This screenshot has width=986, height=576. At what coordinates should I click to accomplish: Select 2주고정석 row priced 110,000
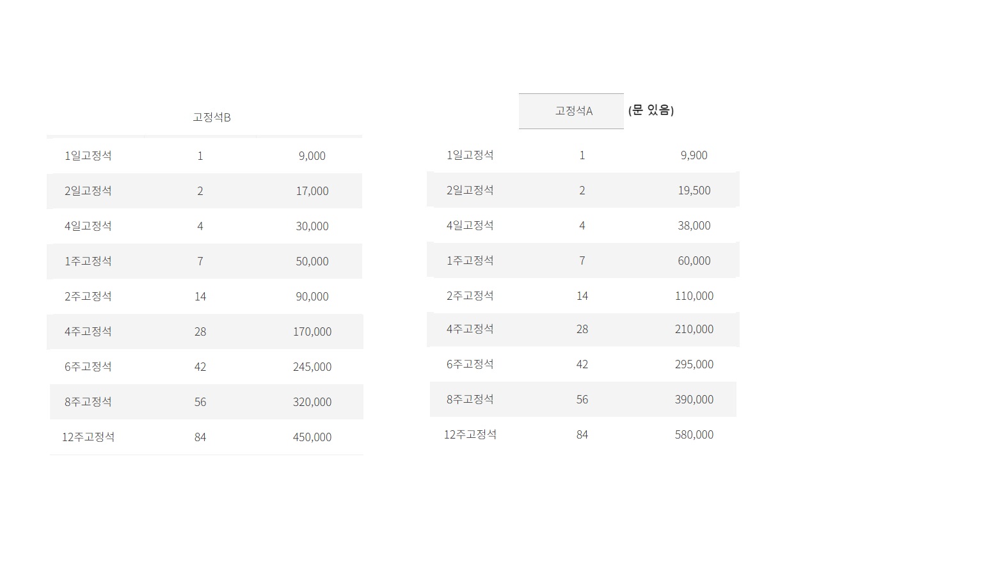583,295
